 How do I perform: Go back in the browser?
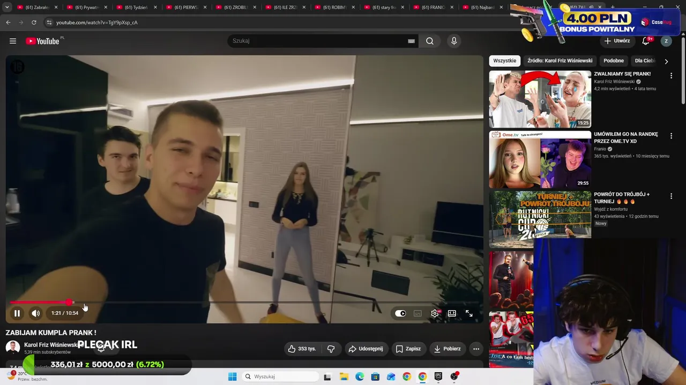[x=8, y=22]
